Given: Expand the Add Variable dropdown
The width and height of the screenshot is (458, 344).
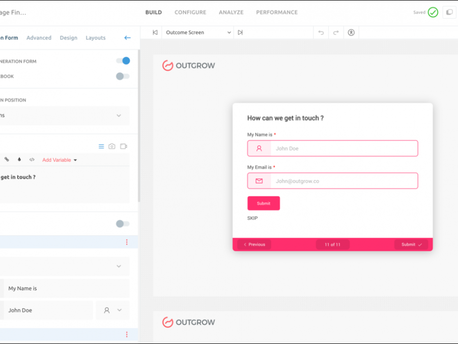Looking at the screenshot, I should click(60, 160).
